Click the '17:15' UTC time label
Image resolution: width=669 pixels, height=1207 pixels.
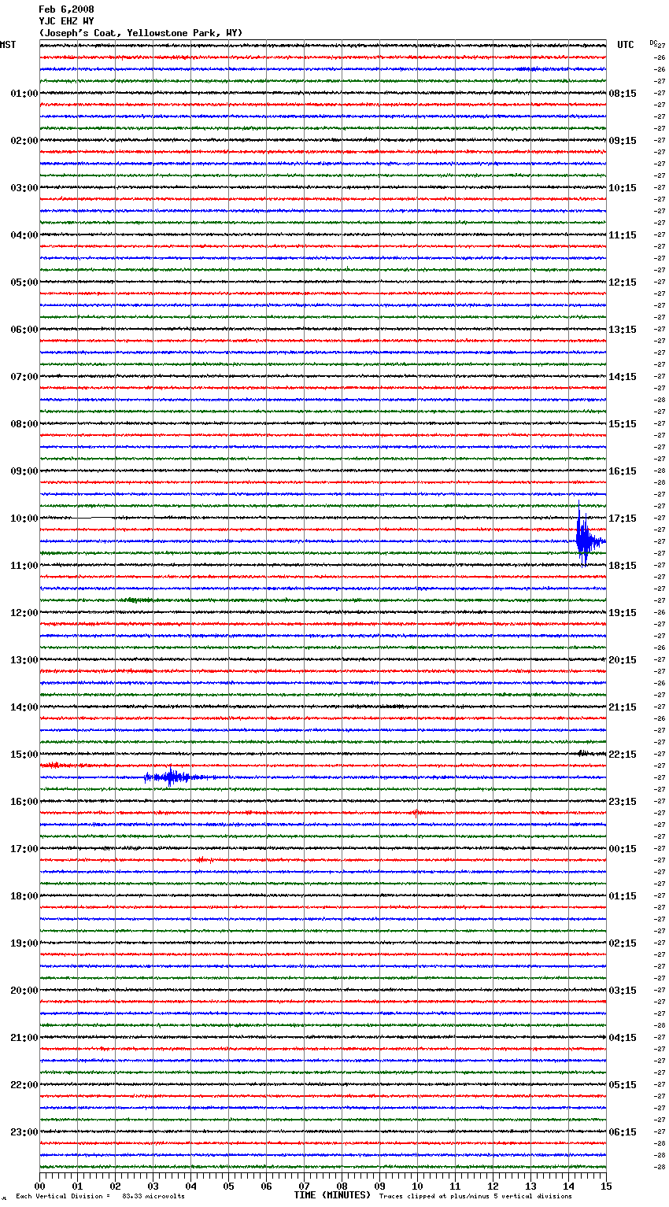coord(623,519)
